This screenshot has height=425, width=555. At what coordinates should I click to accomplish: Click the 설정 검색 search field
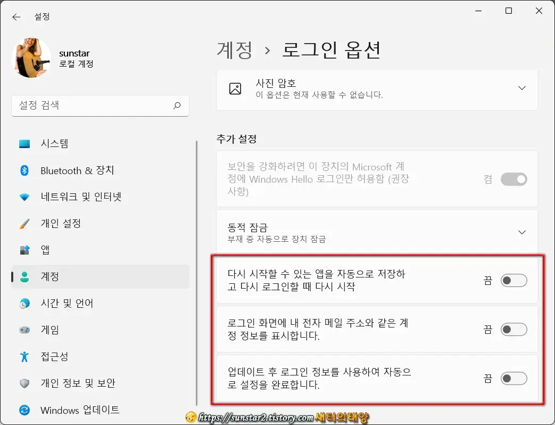click(x=100, y=105)
